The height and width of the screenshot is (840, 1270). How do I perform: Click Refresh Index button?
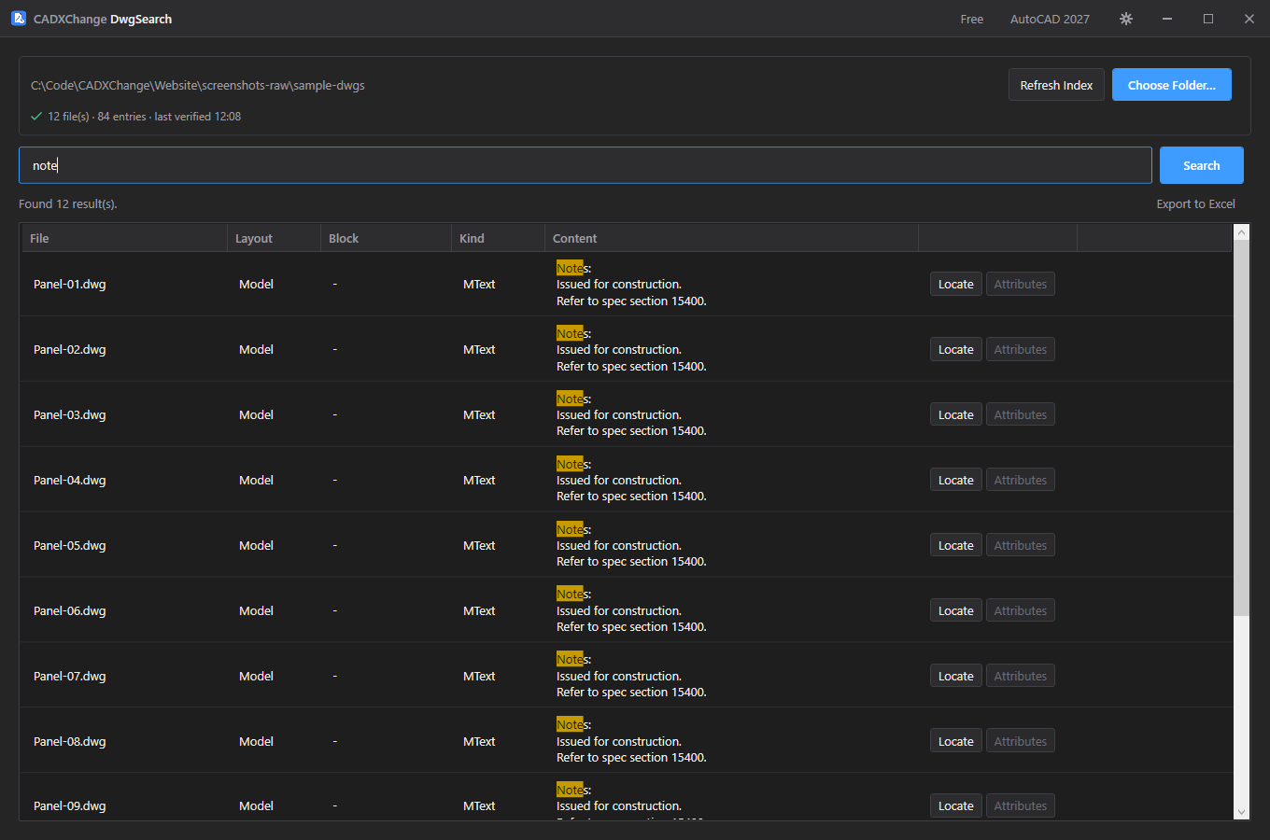click(1056, 85)
